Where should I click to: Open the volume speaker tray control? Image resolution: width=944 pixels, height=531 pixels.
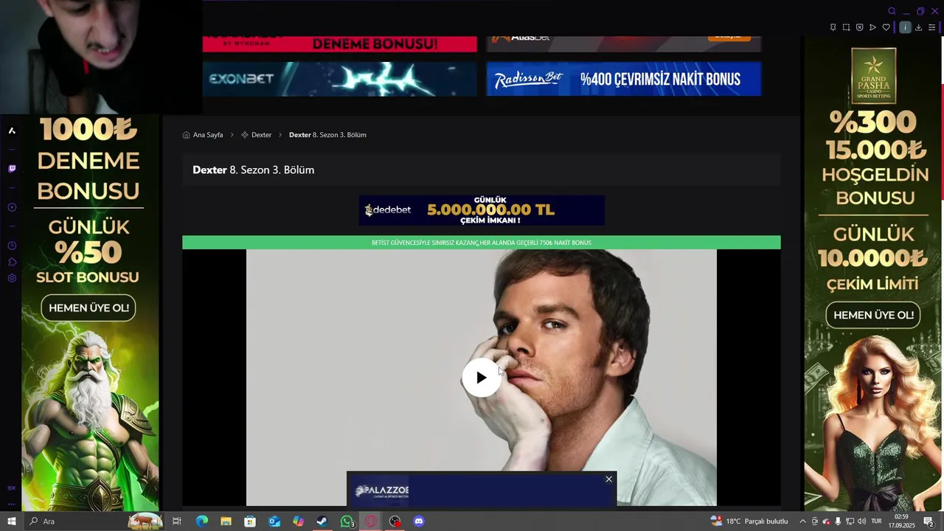pyautogui.click(x=861, y=521)
